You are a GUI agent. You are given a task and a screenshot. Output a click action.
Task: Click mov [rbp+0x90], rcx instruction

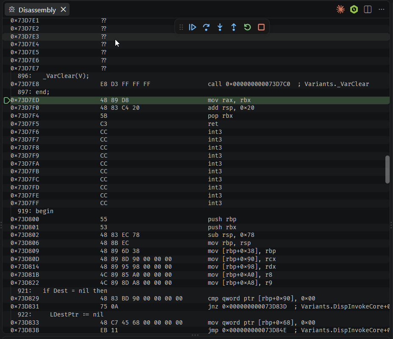point(242,259)
